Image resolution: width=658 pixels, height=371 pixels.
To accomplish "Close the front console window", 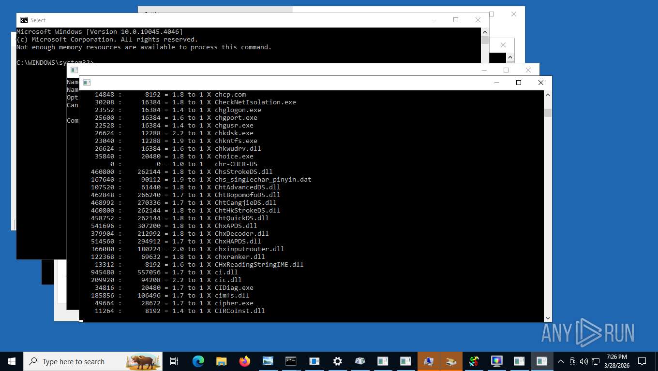I will 541,83.
